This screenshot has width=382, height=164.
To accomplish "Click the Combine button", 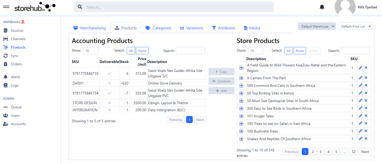I will (x=221, y=81).
